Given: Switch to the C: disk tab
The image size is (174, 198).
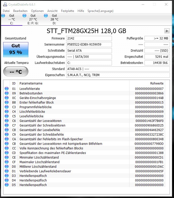Looking at the screenshot, I should point(12,19).
